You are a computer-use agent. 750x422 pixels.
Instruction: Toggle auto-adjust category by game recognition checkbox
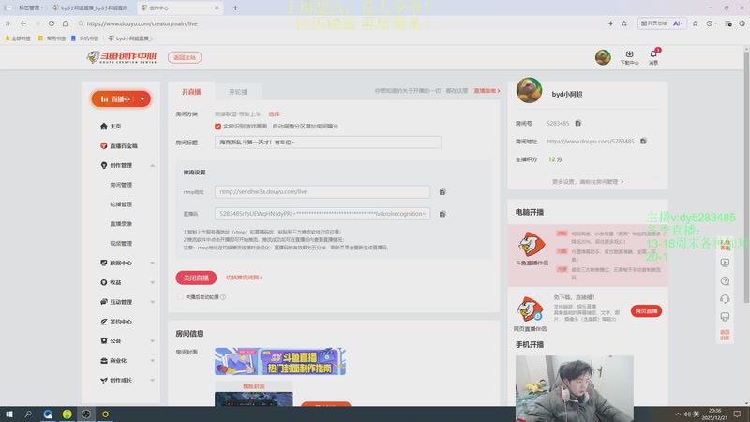click(217, 127)
